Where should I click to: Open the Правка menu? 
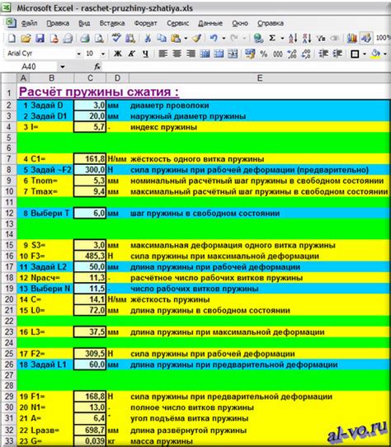point(58,23)
